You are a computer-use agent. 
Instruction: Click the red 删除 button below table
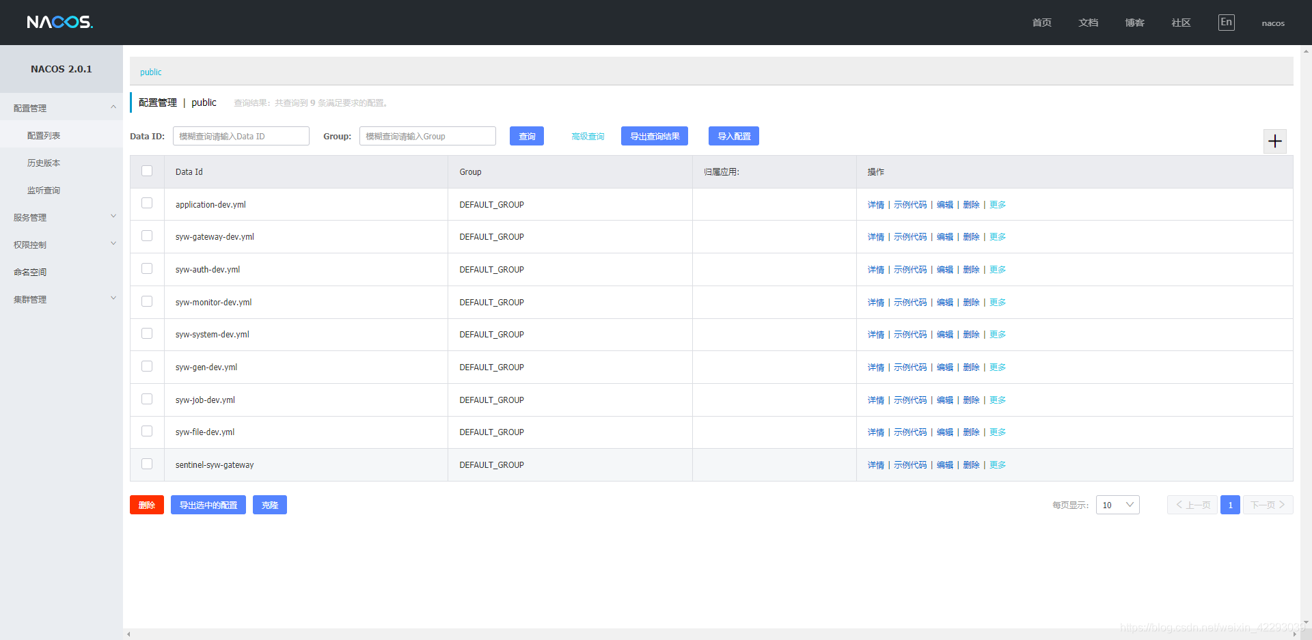coord(147,505)
